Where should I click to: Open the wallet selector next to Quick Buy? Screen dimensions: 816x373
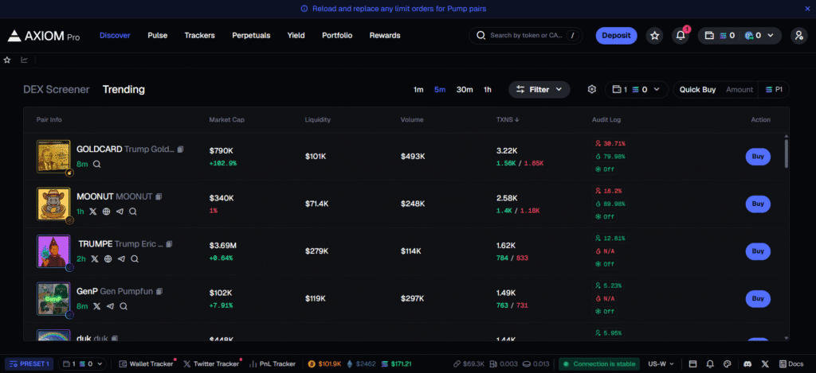(637, 89)
